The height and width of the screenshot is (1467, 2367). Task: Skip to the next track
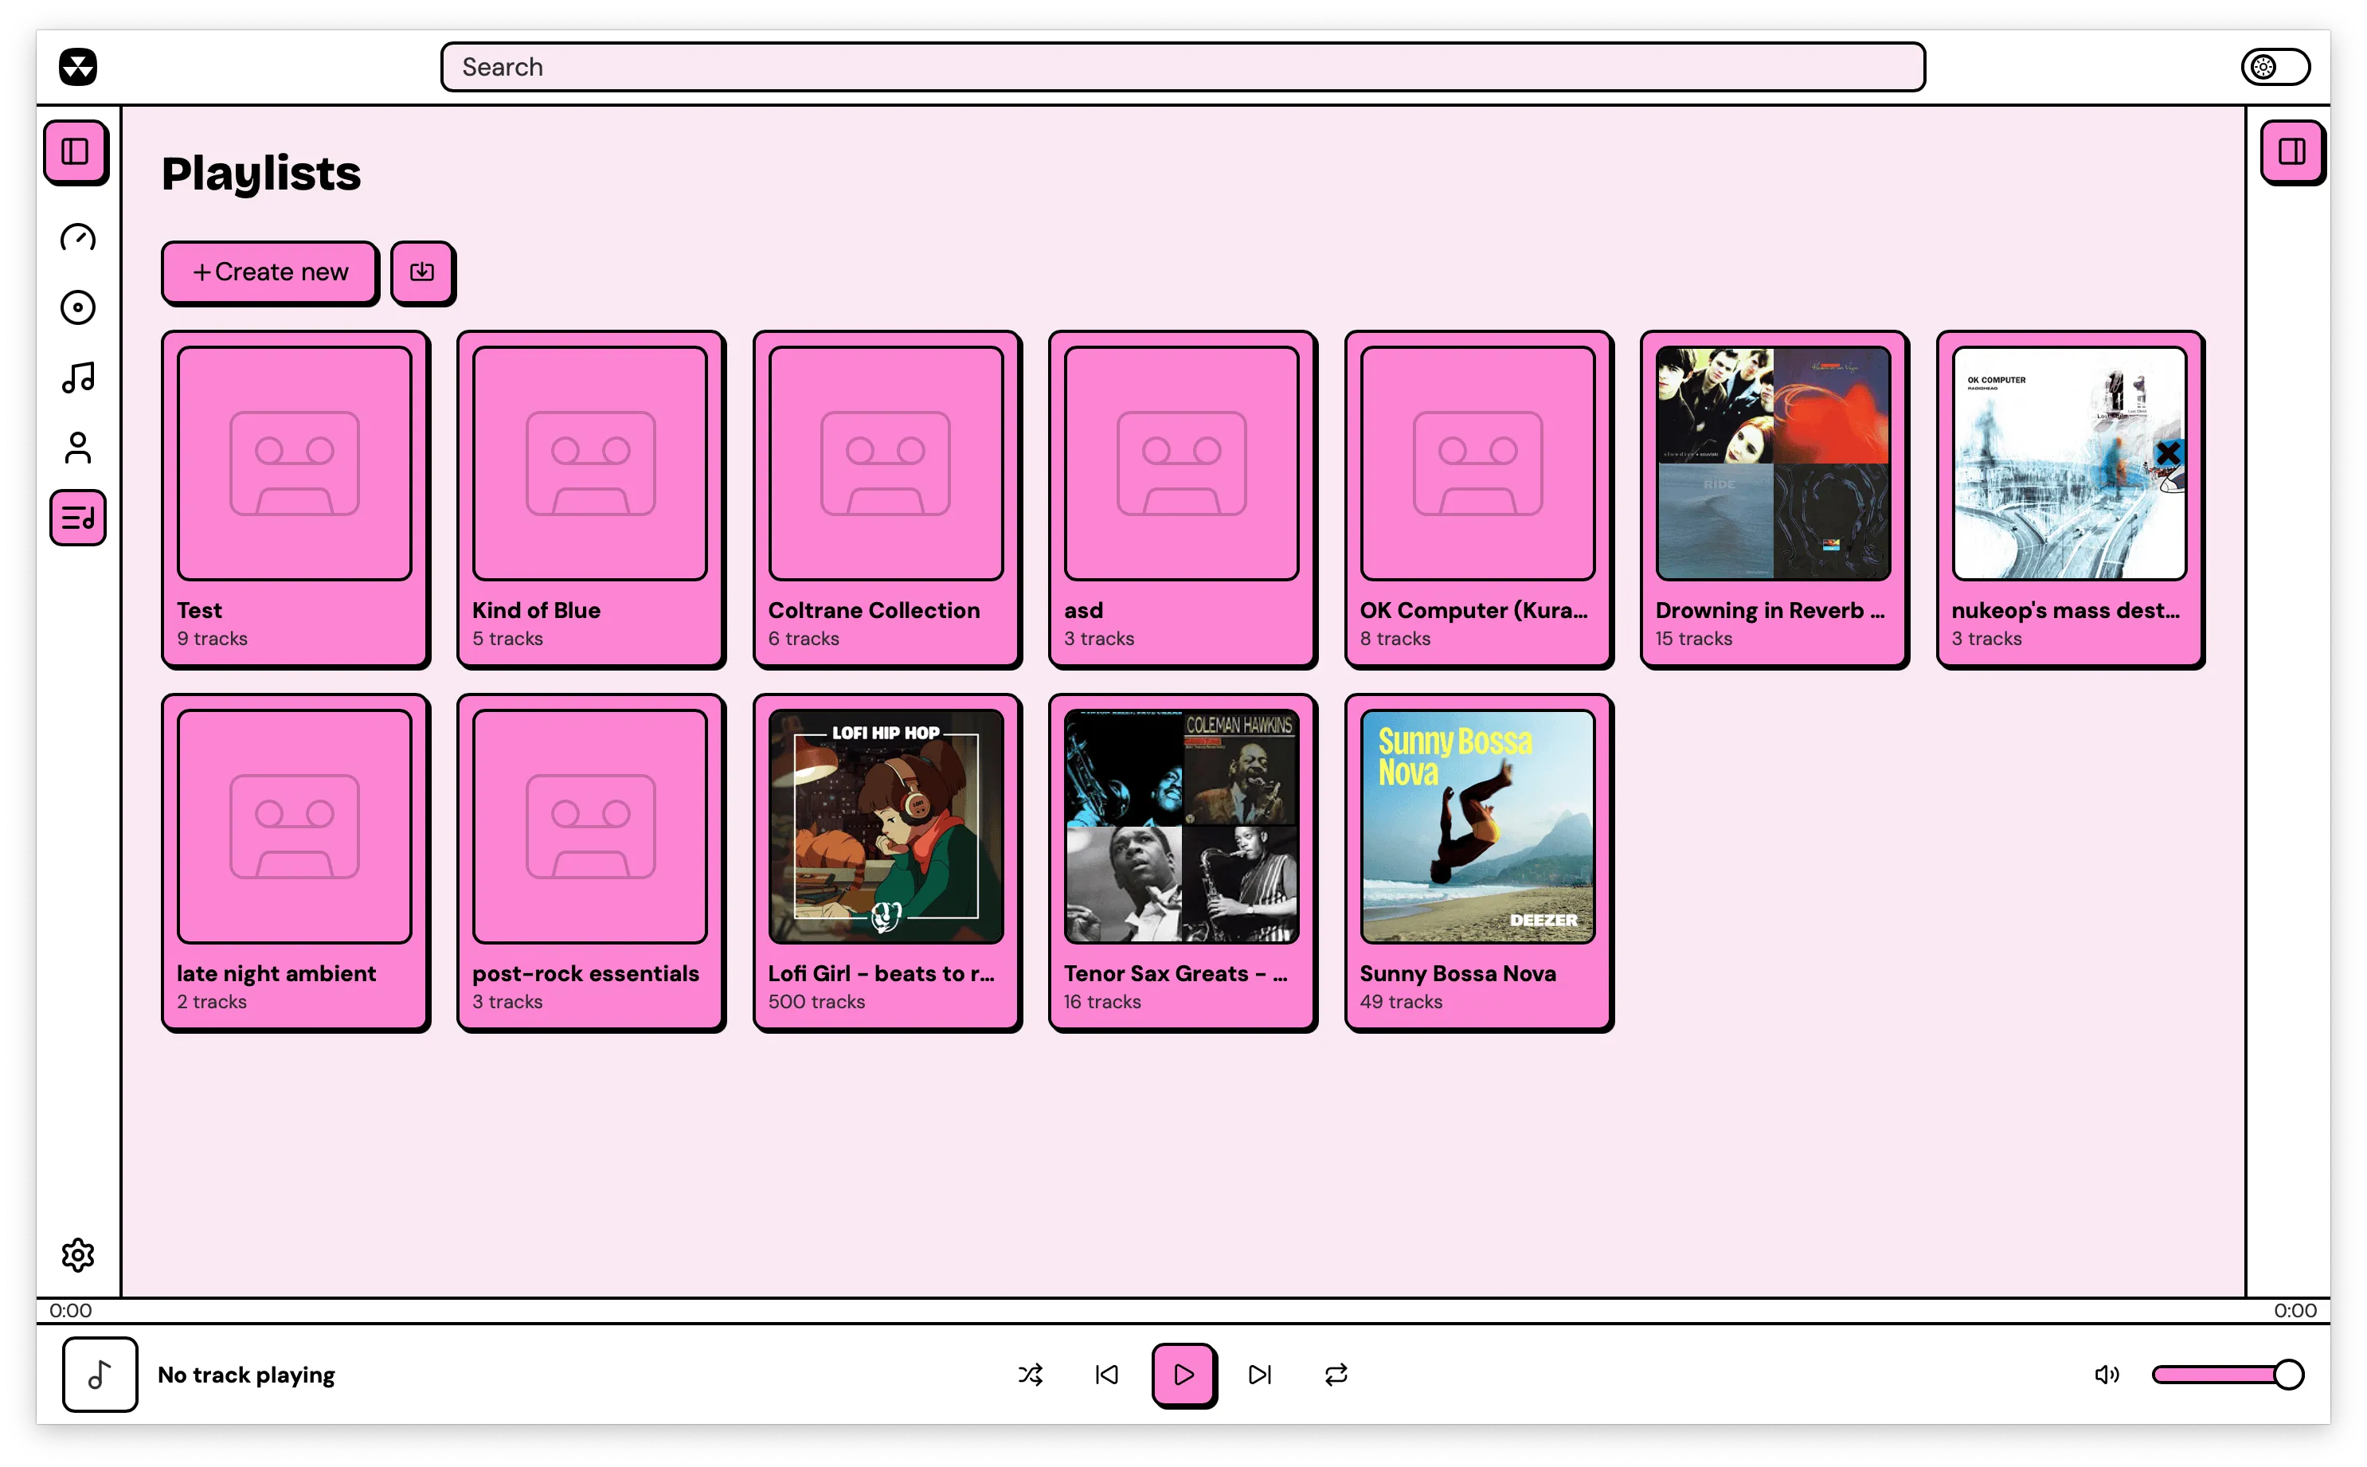click(1259, 1374)
